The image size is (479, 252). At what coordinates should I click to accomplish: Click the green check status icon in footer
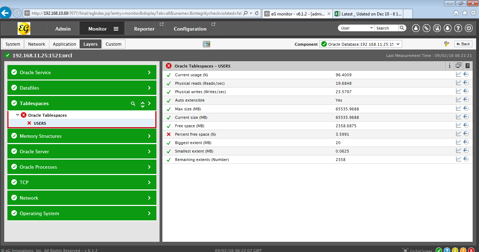(x=439, y=251)
